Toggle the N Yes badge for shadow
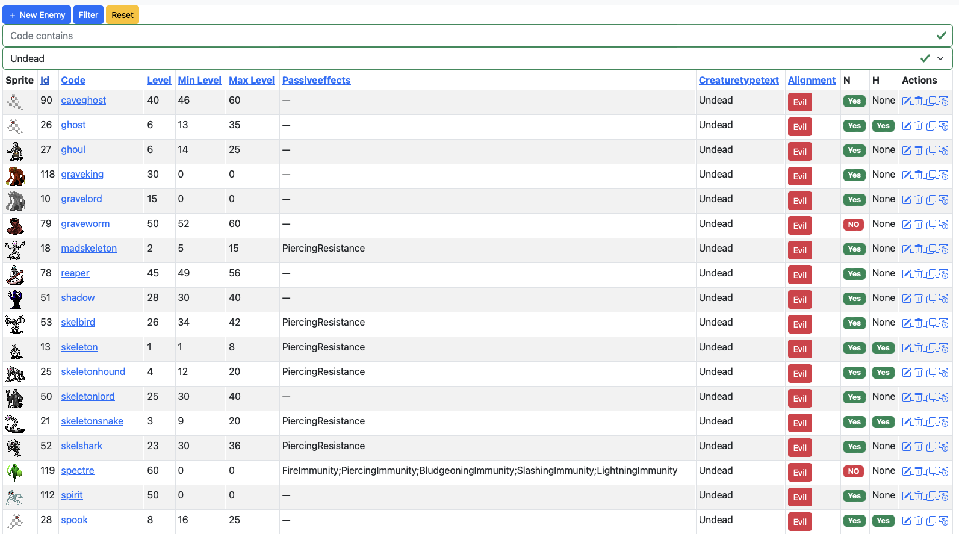 854,299
